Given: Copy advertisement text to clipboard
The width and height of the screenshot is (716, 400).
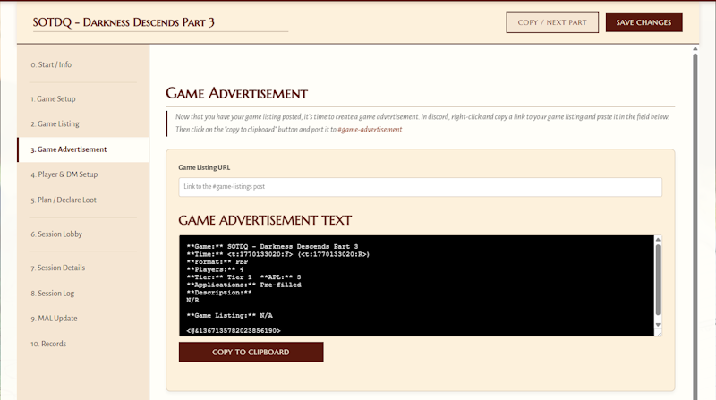Looking at the screenshot, I should click(251, 352).
